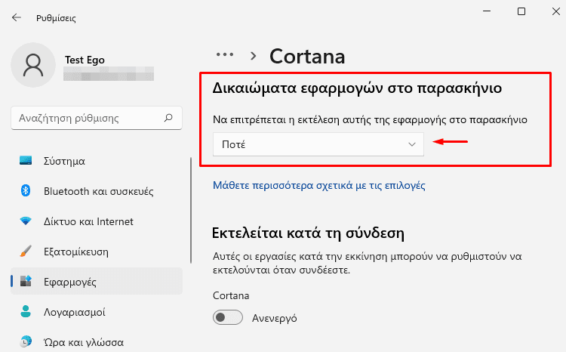
Task: Click the Εκτελείται κατά τη σύνδεση heading
Action: pos(308,233)
